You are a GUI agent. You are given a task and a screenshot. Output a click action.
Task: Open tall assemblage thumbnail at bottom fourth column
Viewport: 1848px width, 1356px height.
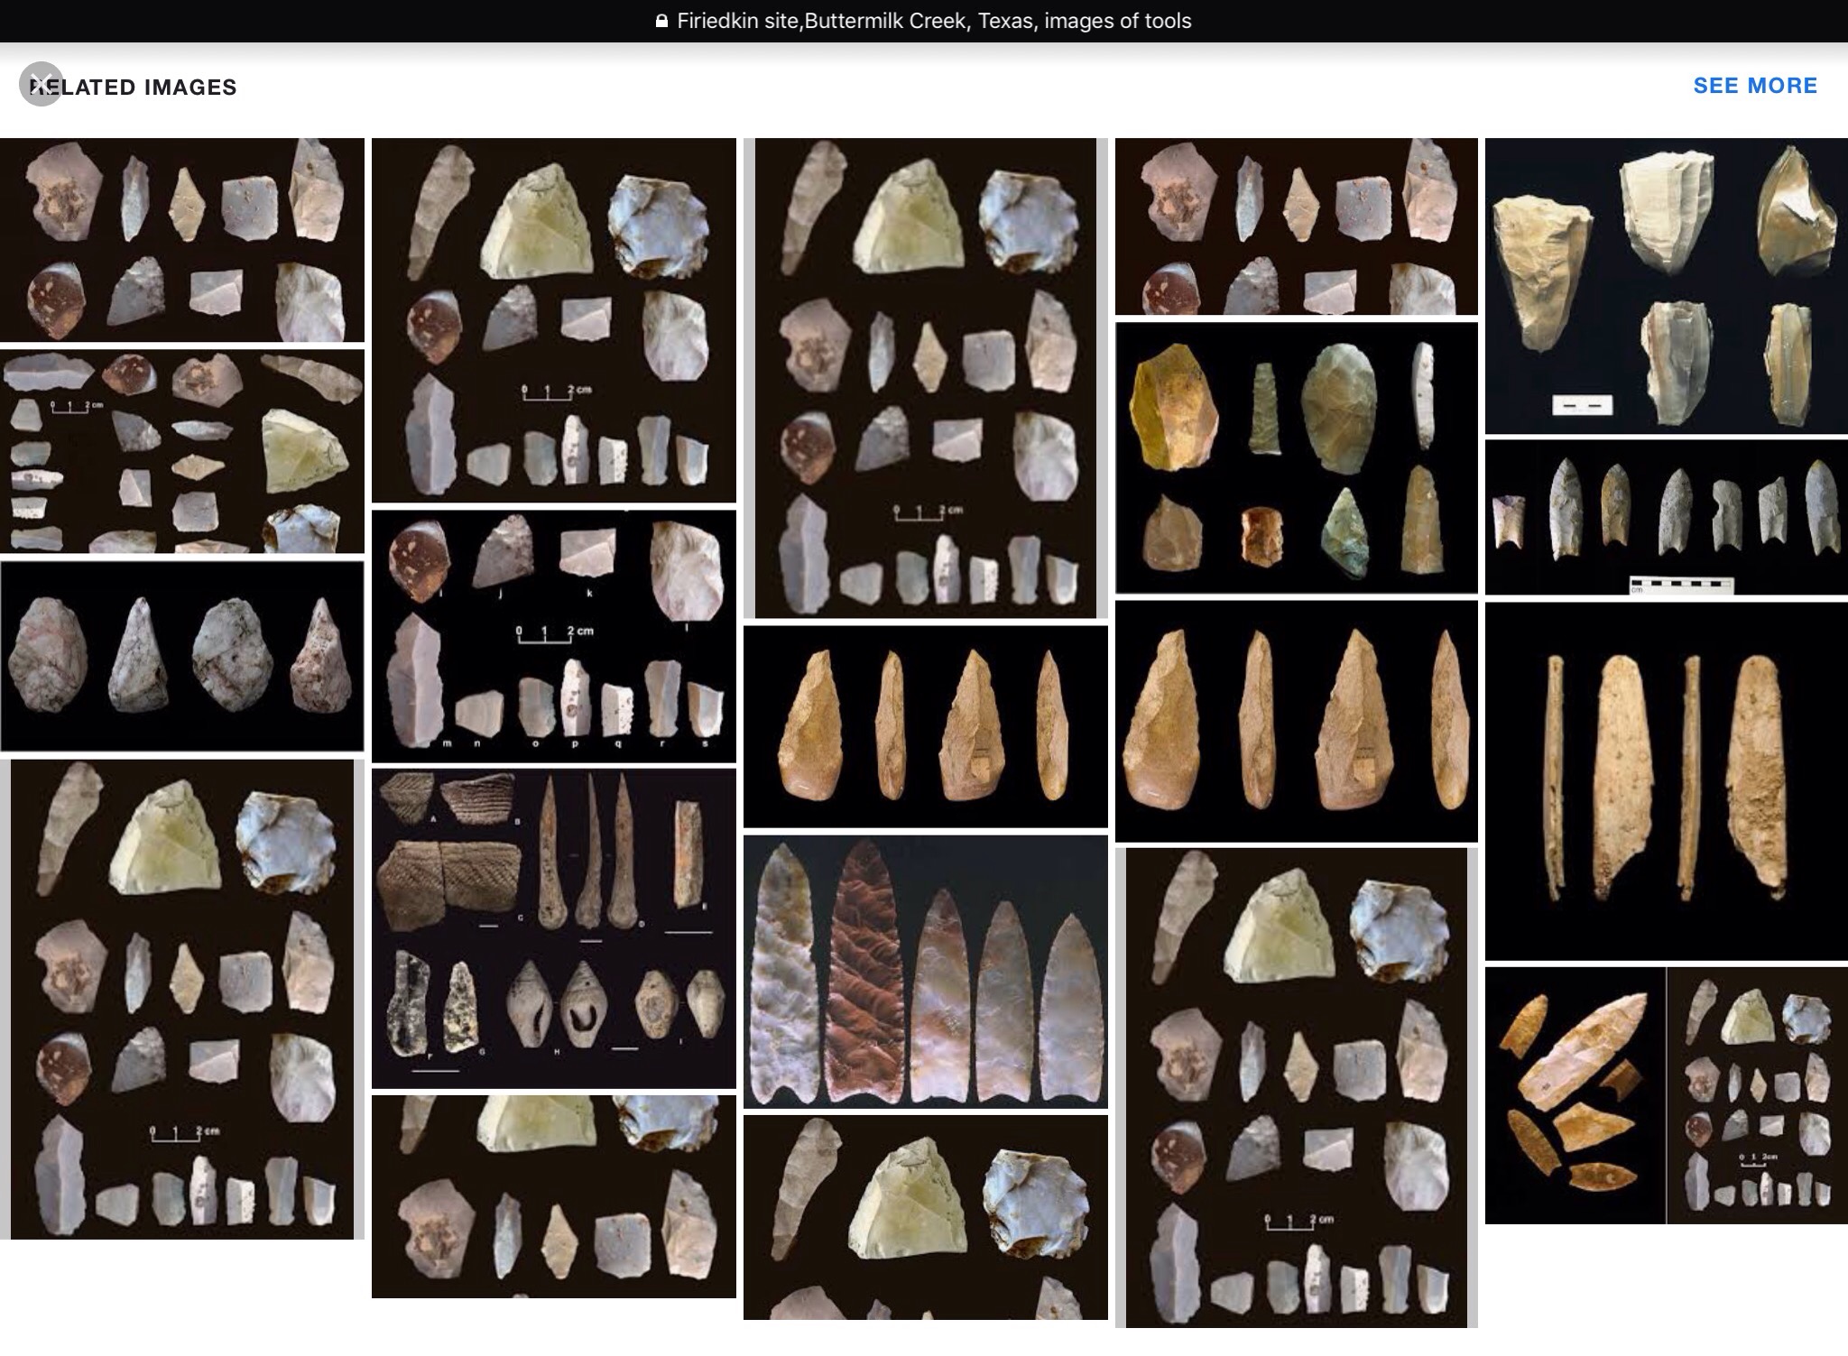click(x=1296, y=1087)
